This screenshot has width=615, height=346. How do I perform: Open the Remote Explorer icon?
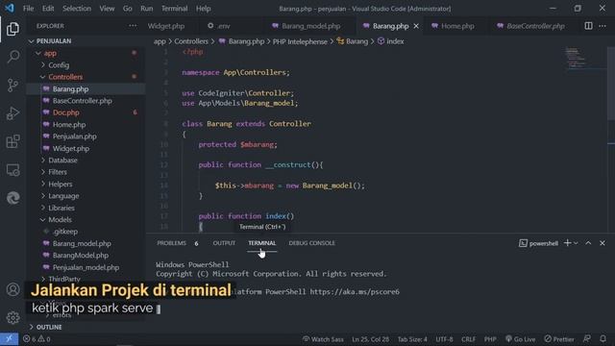point(12,170)
